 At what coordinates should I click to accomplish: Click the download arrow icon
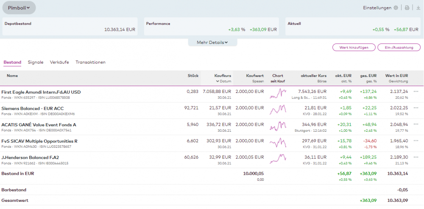point(418,8)
